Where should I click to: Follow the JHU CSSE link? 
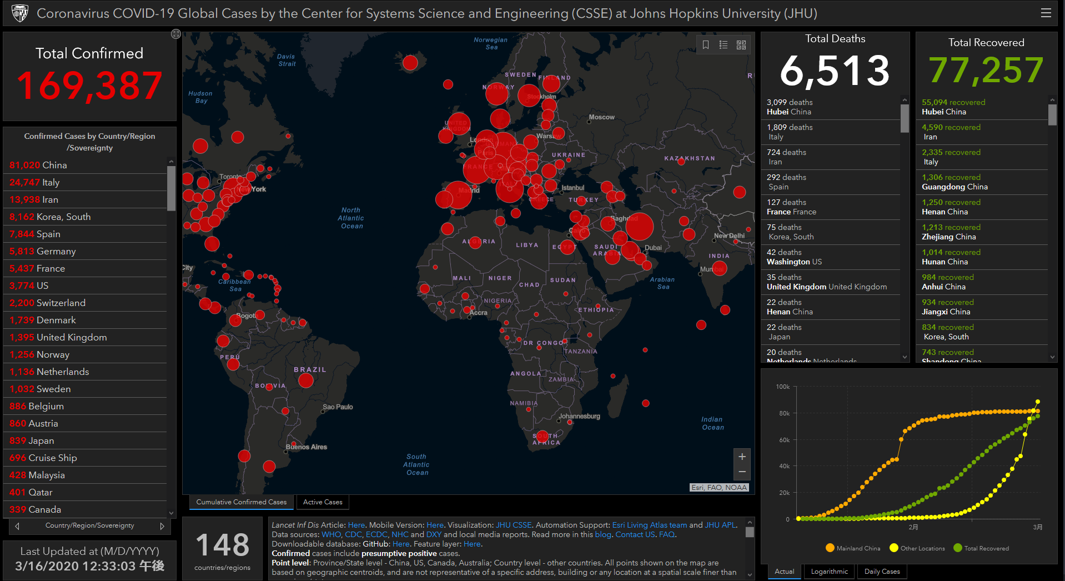coord(514,525)
